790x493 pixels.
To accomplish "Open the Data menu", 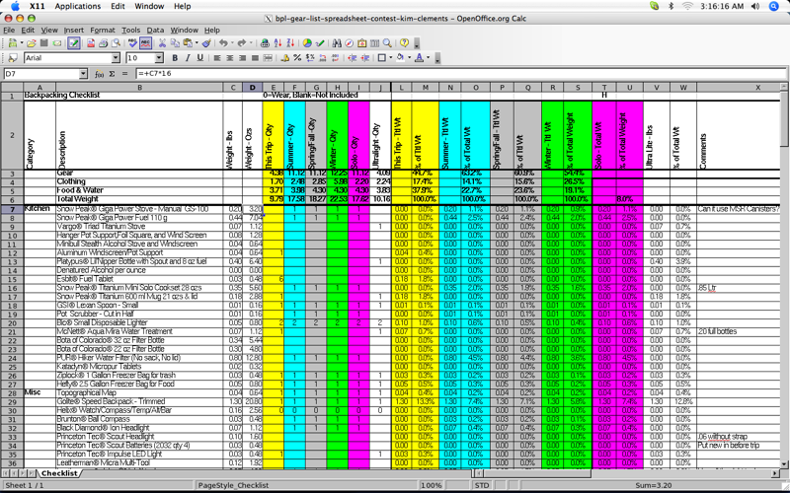I will tap(155, 31).
